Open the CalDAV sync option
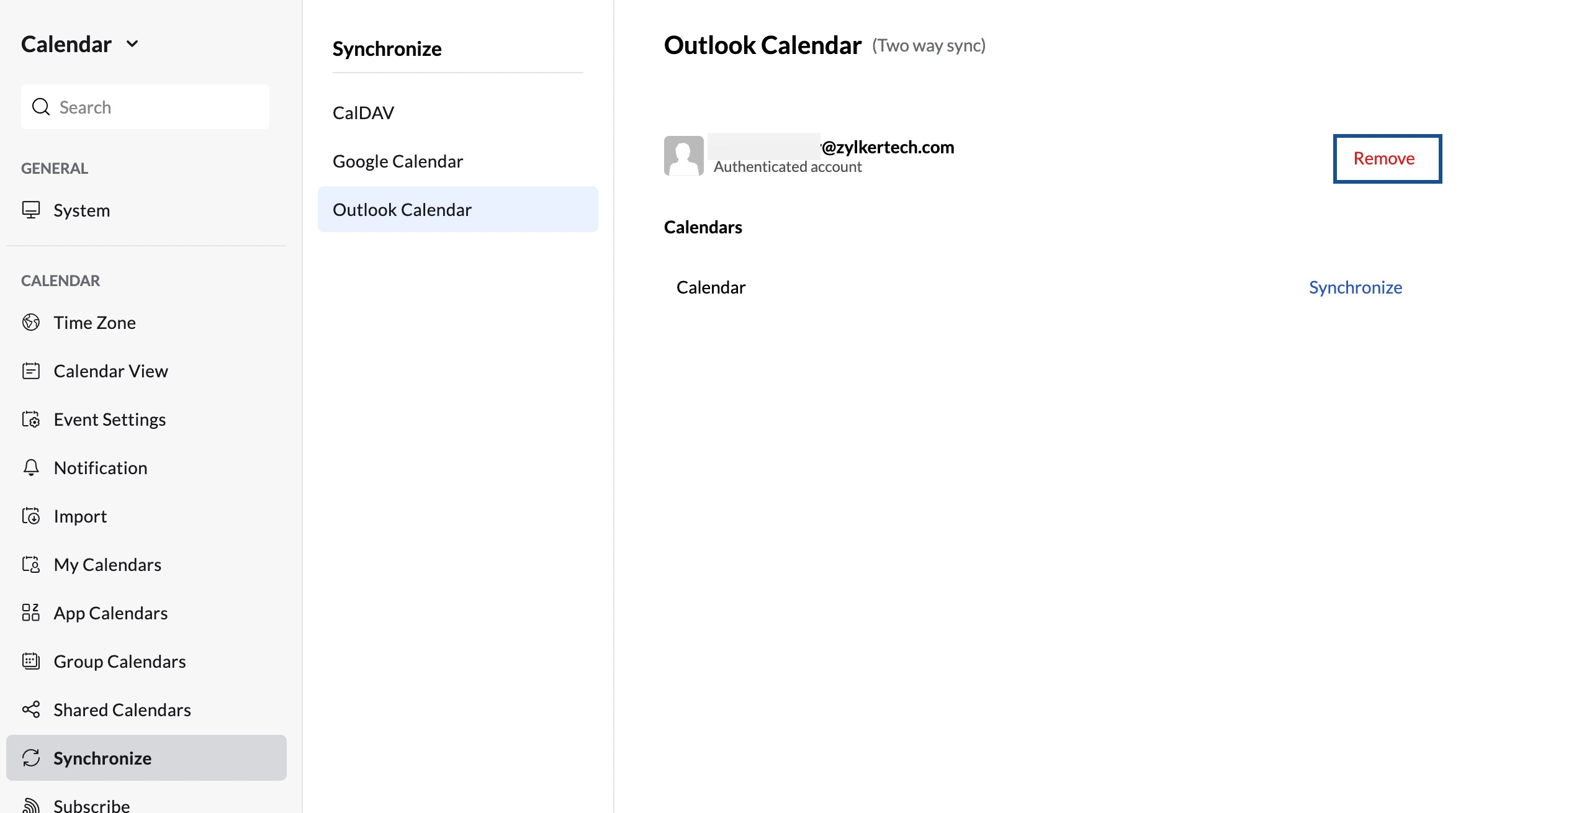 364,113
